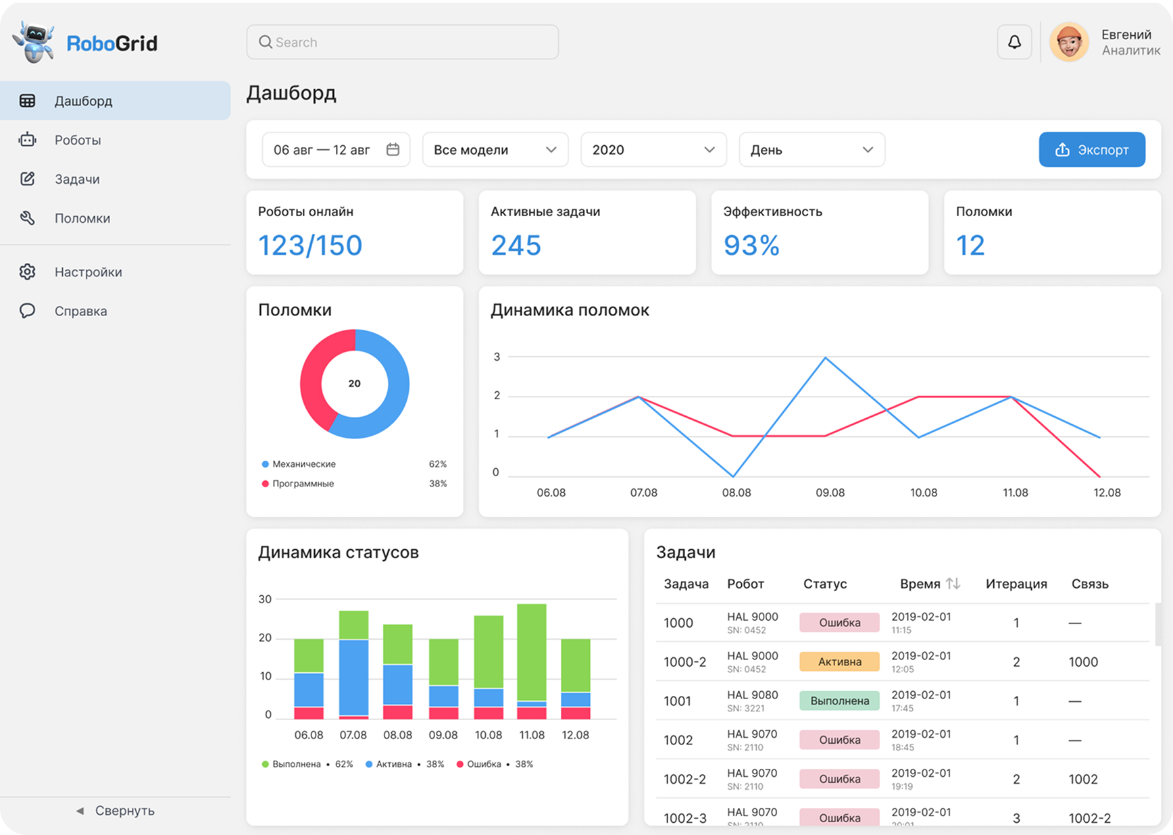Expand the Все модели dropdown

click(x=495, y=149)
